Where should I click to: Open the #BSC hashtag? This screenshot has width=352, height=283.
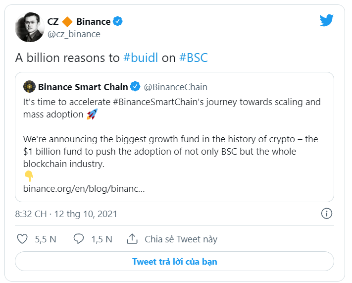click(x=194, y=57)
